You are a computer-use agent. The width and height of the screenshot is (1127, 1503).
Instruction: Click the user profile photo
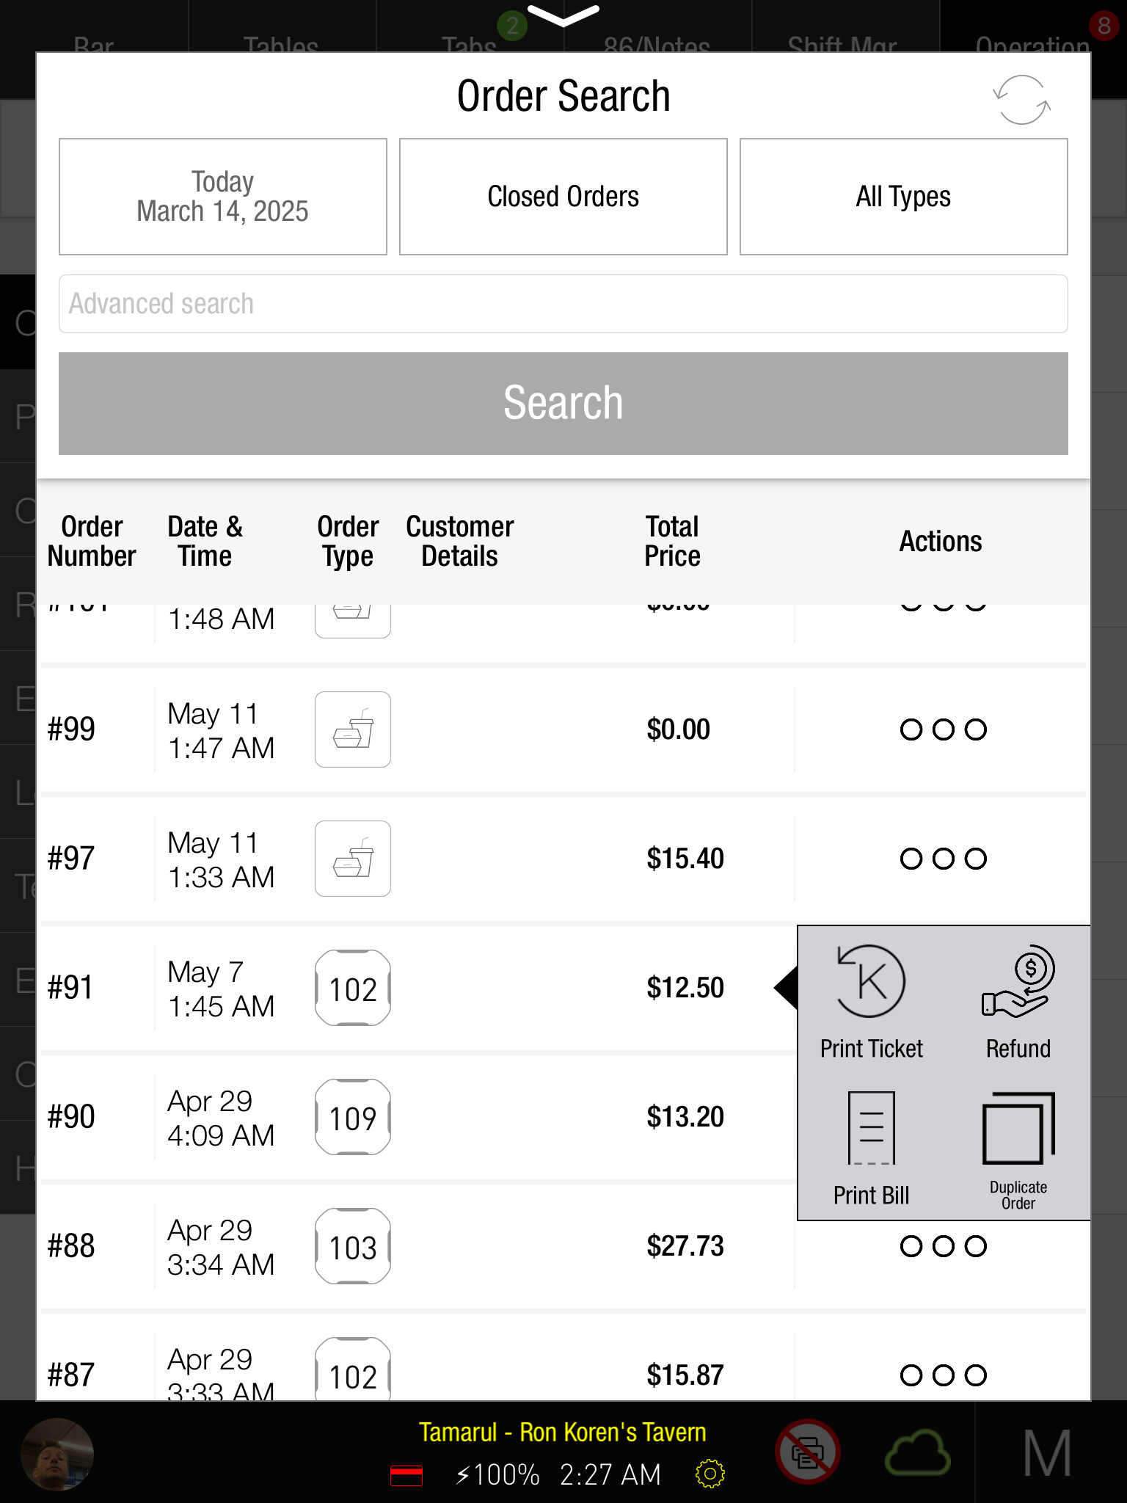pyautogui.click(x=57, y=1454)
